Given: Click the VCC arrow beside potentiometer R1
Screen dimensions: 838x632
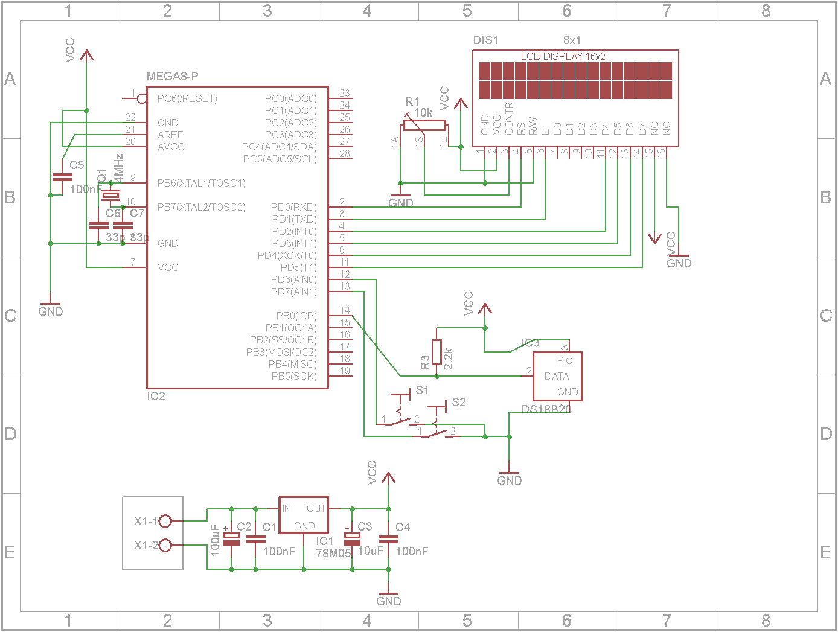Looking at the screenshot, I should coord(461,104).
